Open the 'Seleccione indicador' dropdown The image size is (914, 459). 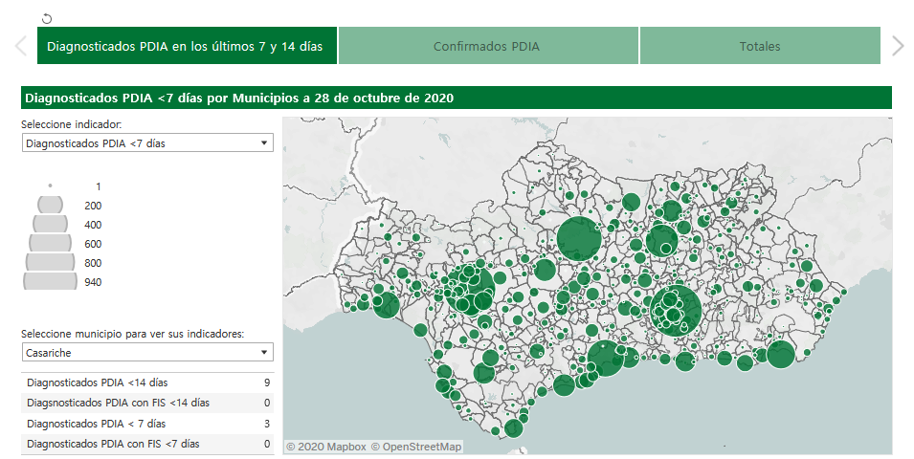point(147,143)
